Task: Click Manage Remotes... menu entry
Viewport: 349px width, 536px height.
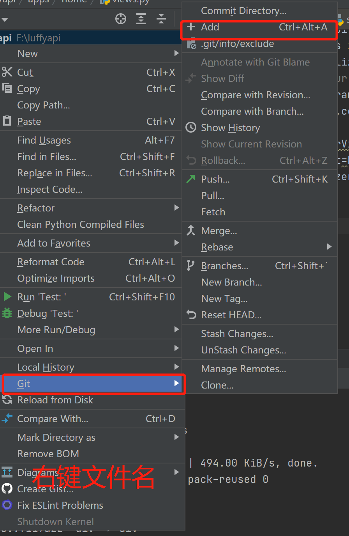Action: pyautogui.click(x=243, y=369)
